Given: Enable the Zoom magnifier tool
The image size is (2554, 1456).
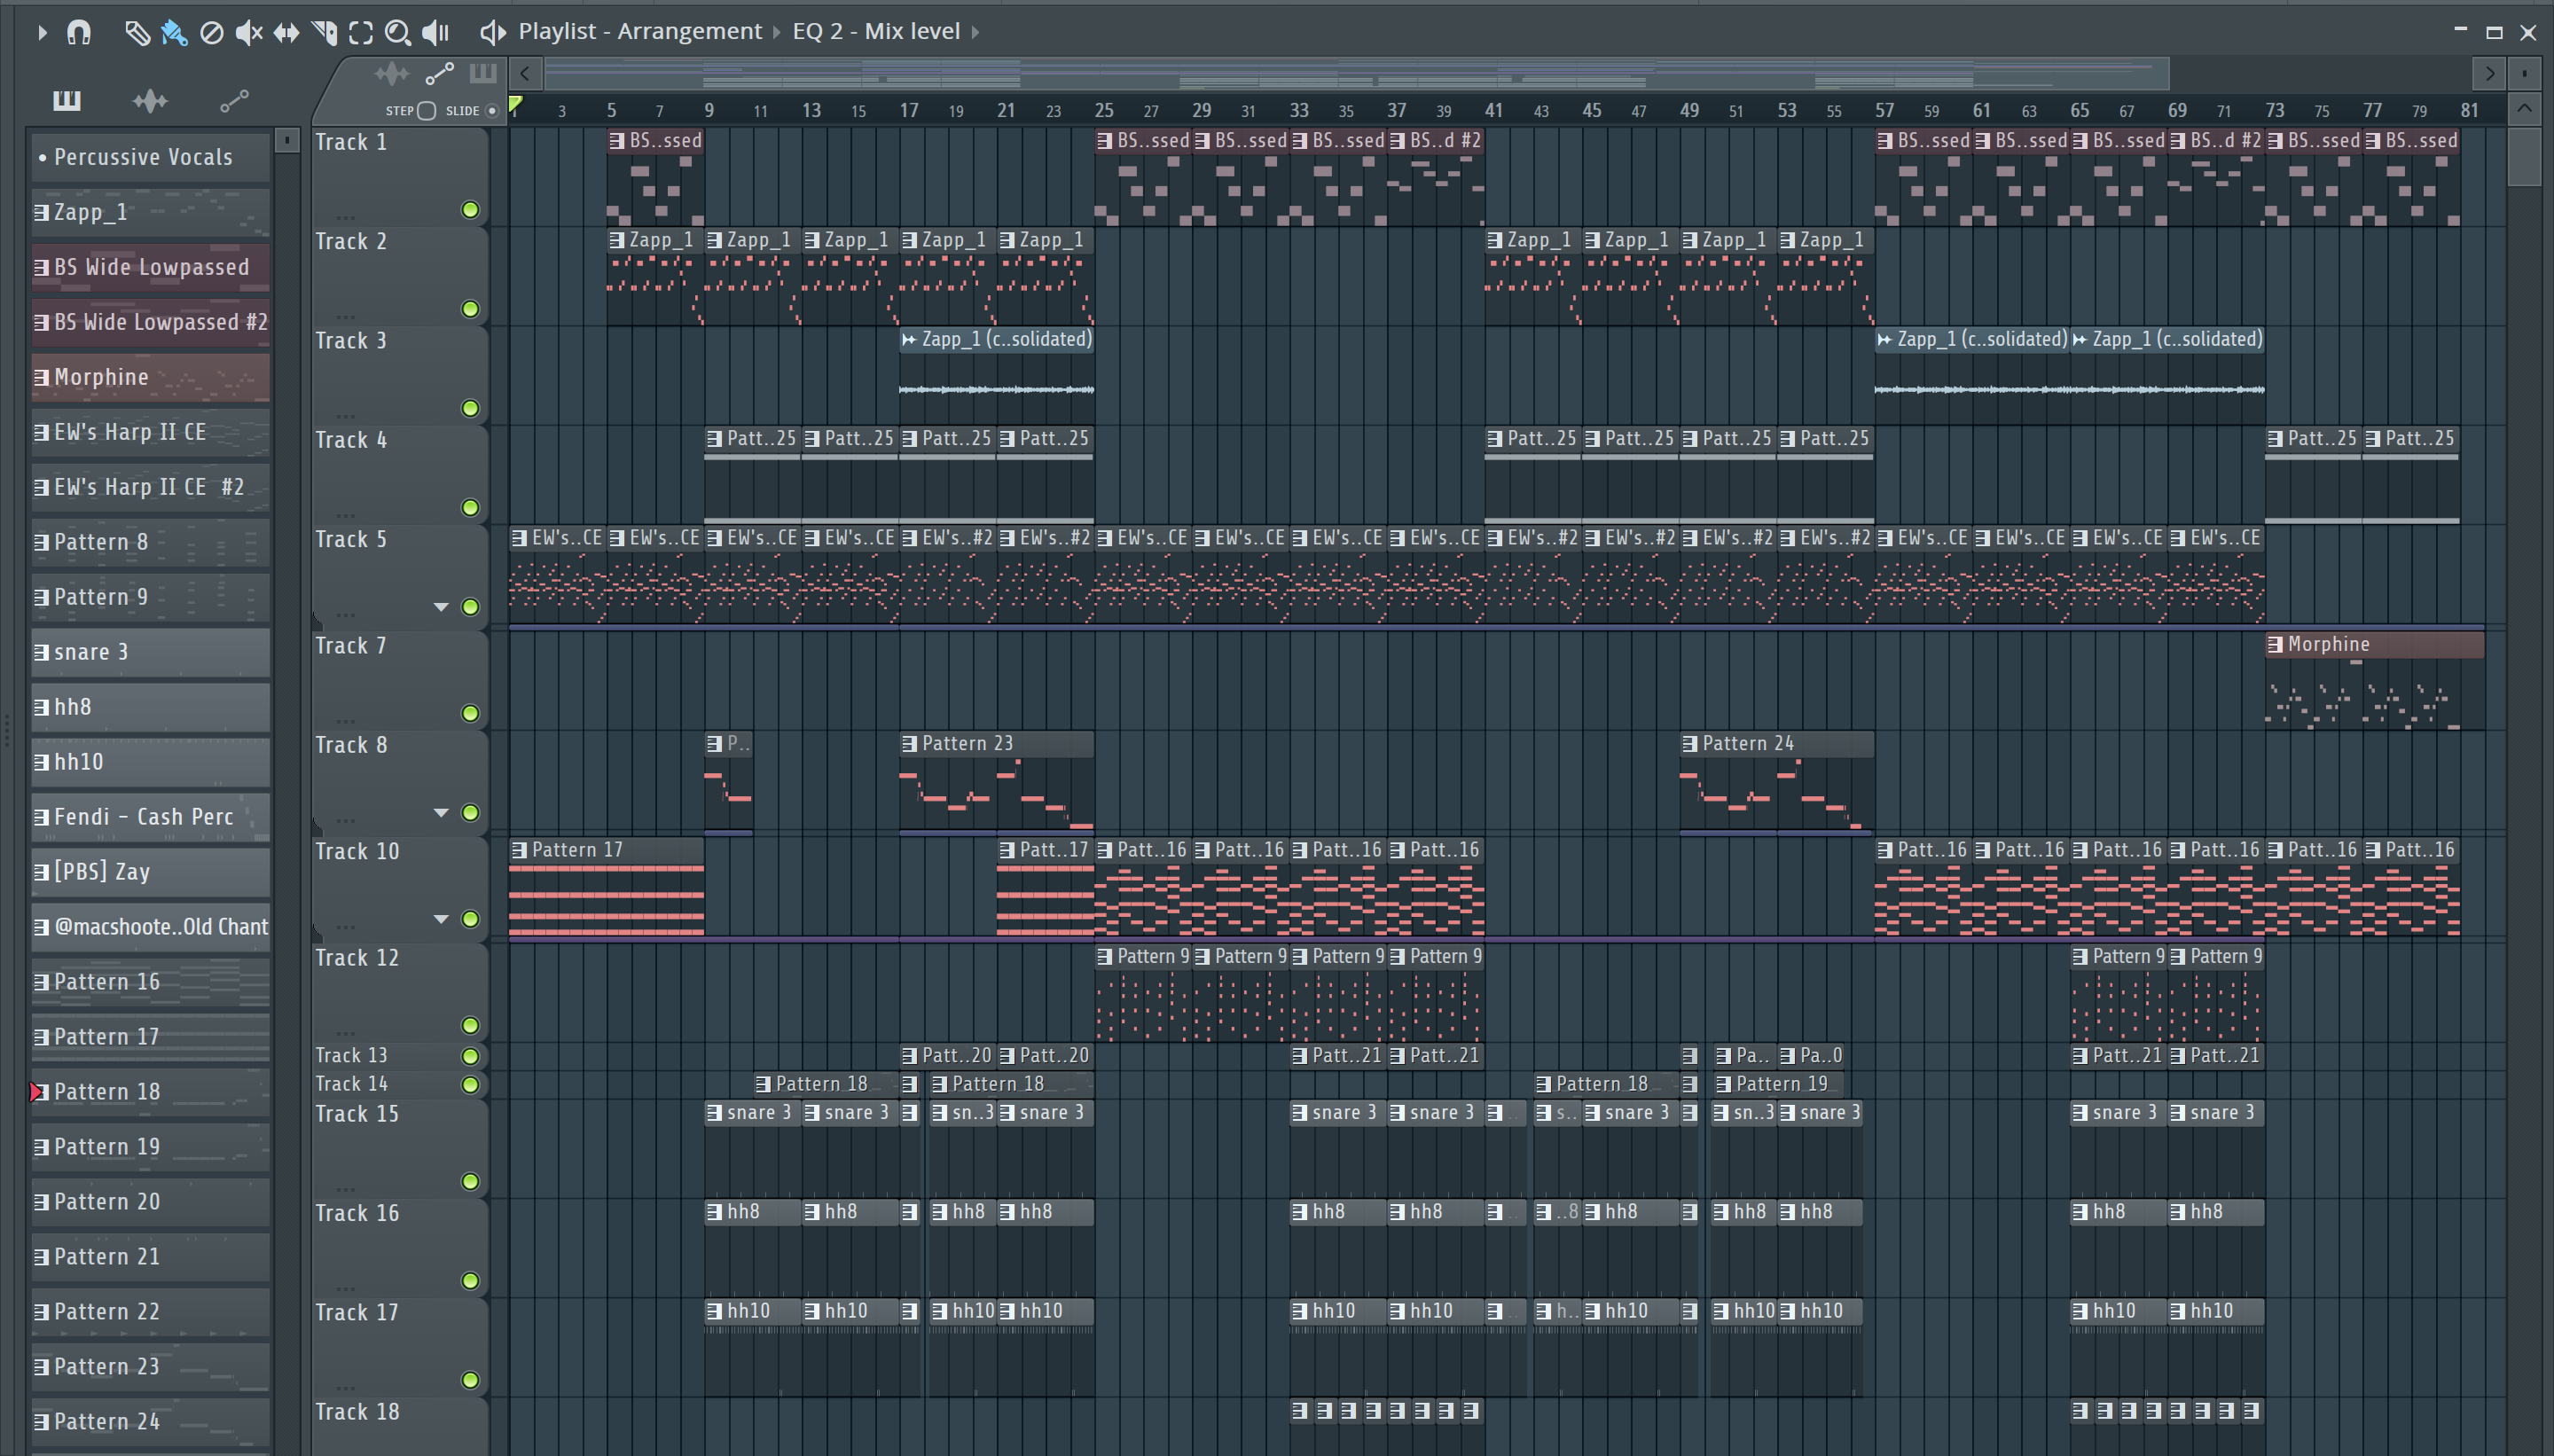Looking at the screenshot, I should pyautogui.click(x=397, y=32).
